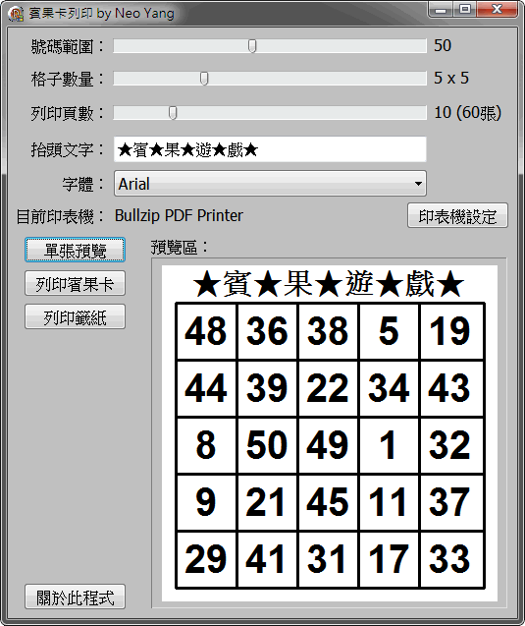The width and height of the screenshot is (525, 626).
Task: Click the preview title ★賓★果★遊★戲★
Action: pyautogui.click(x=330, y=284)
